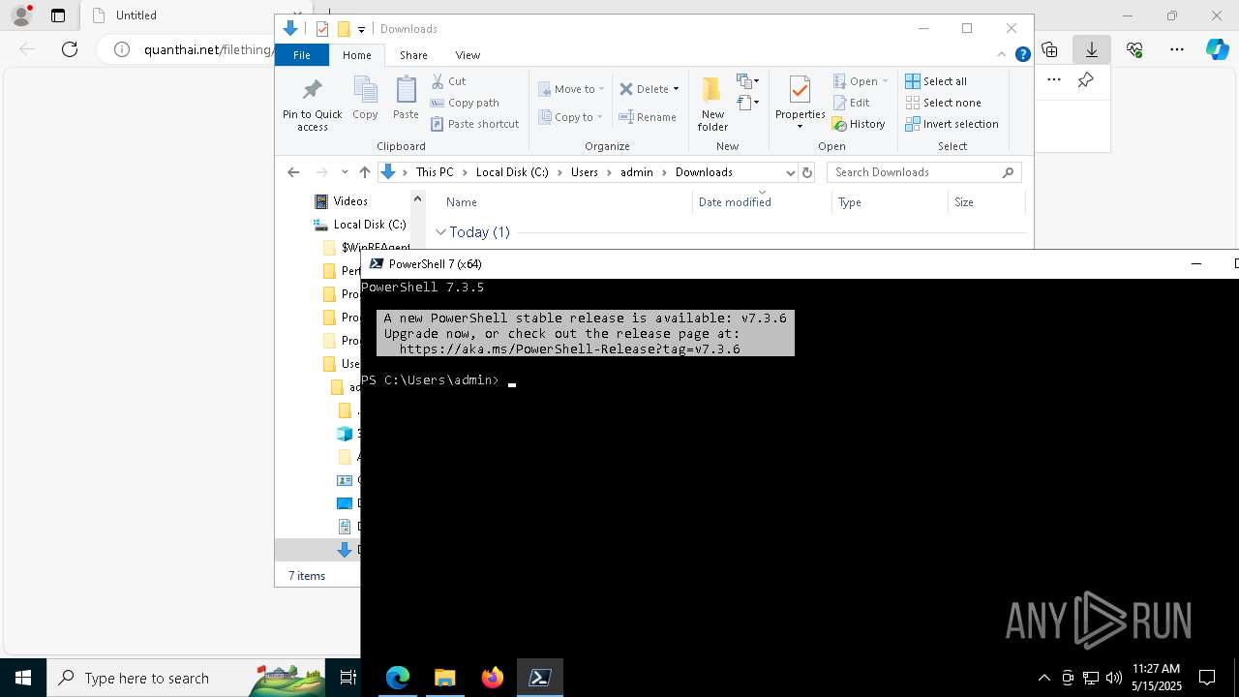Open Firefox from taskbar
1239x697 pixels.
(493, 678)
